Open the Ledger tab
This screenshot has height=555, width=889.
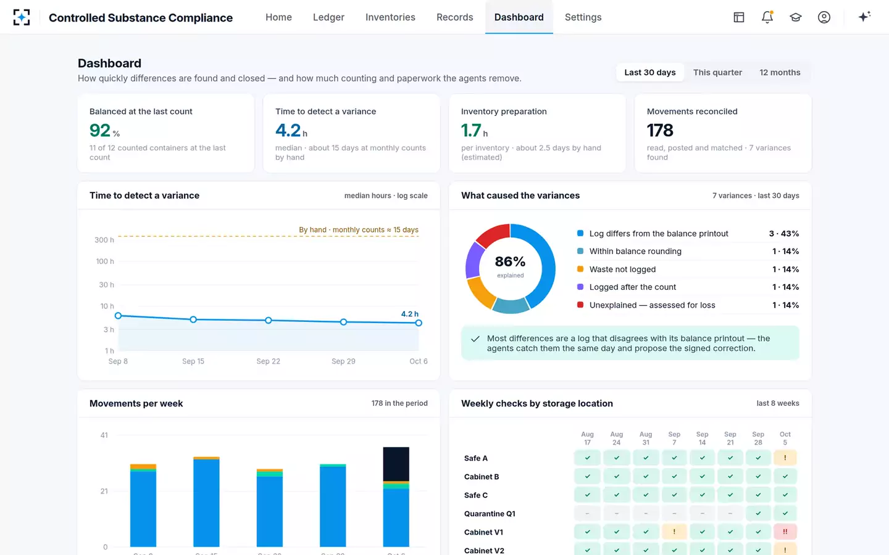[328, 17]
